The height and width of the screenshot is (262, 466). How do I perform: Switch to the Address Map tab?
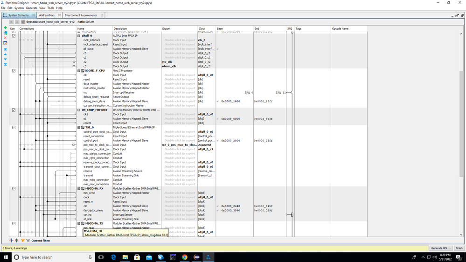47,15
